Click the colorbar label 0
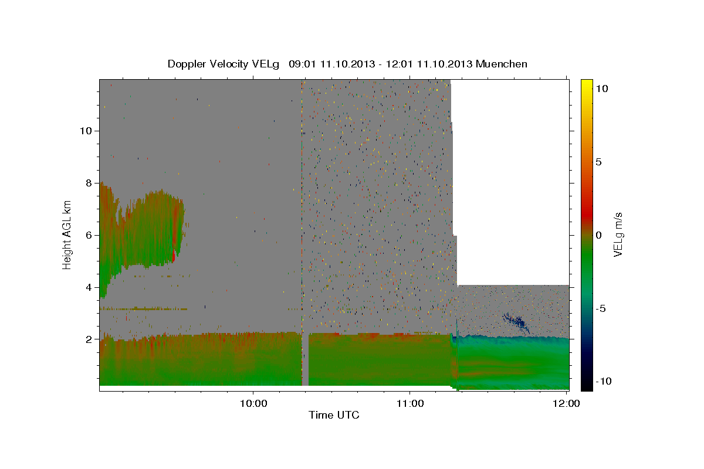 pyautogui.click(x=598, y=235)
